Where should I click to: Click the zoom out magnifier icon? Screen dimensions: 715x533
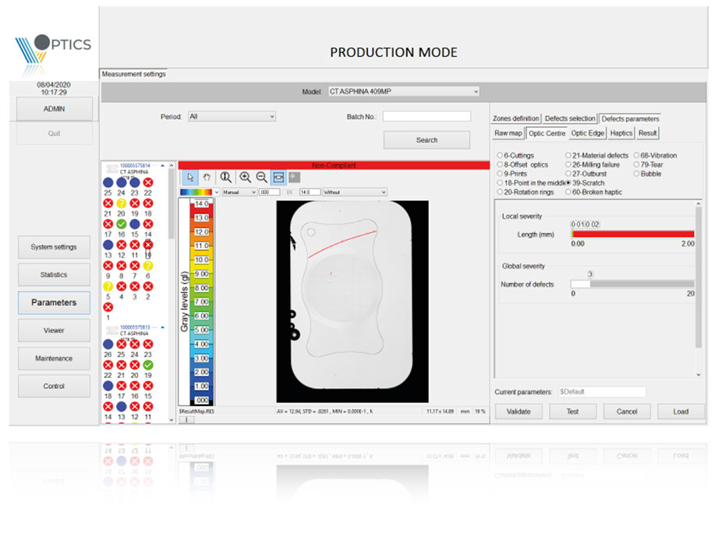tap(261, 177)
